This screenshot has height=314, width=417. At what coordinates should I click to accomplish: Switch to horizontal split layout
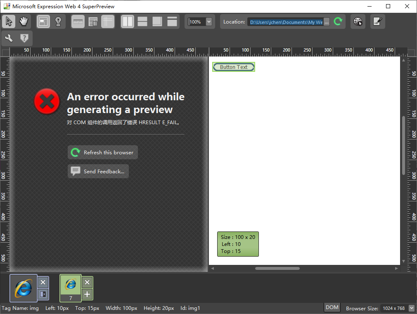[x=142, y=21]
